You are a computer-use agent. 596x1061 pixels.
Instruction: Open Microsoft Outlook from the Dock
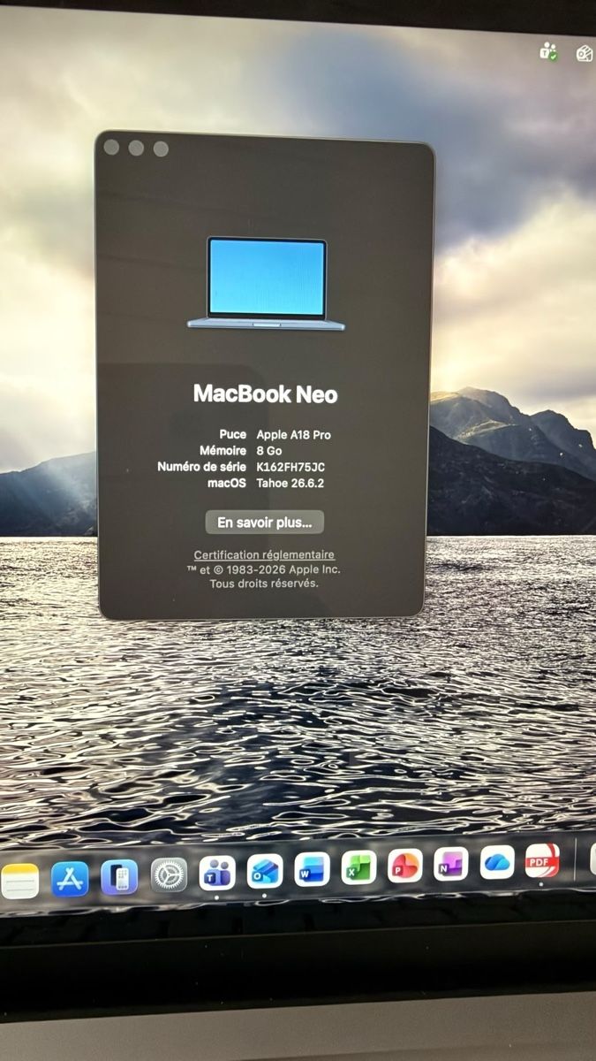pyautogui.click(x=265, y=871)
